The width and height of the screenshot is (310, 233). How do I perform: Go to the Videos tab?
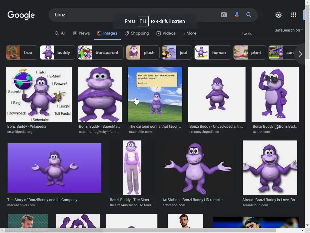pos(166,33)
